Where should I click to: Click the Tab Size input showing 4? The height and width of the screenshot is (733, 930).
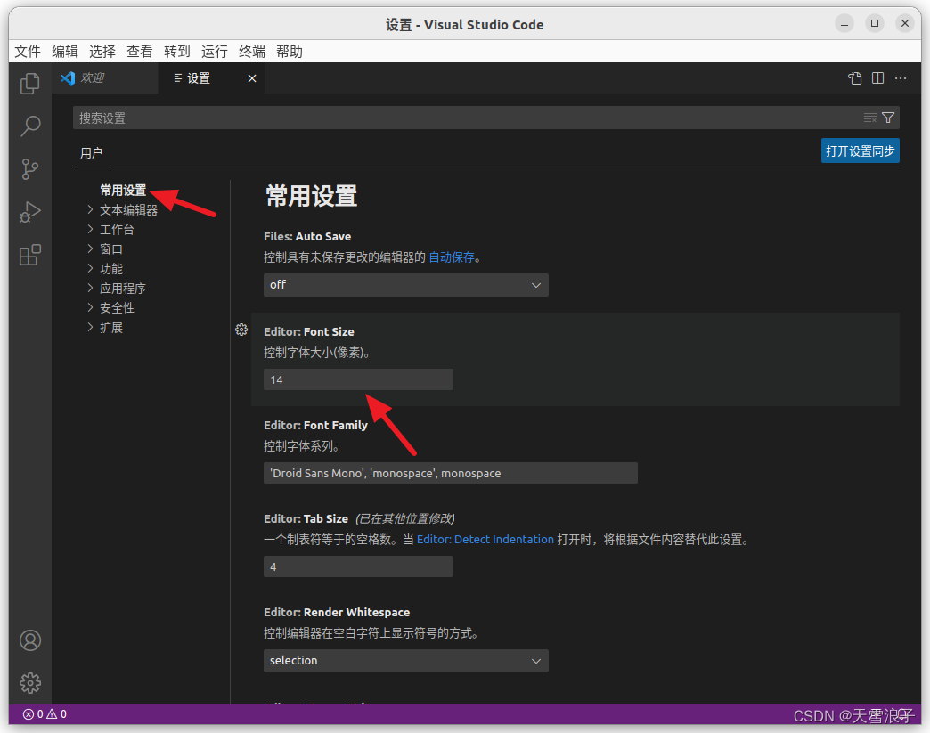358,566
